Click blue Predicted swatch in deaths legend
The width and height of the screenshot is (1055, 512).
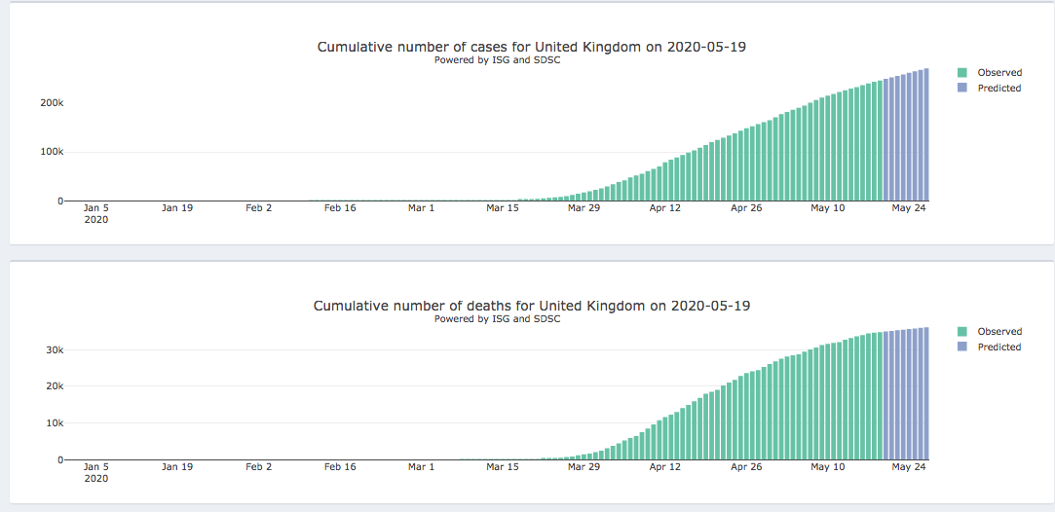962,347
